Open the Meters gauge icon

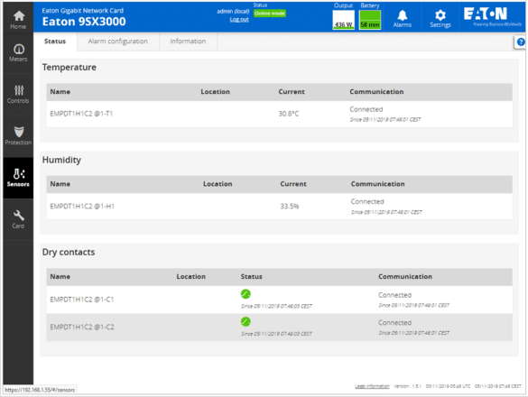[19, 49]
